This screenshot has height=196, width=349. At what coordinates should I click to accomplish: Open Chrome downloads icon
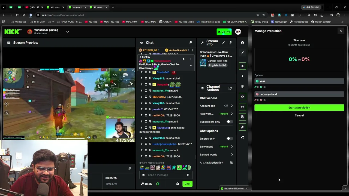[322, 15]
